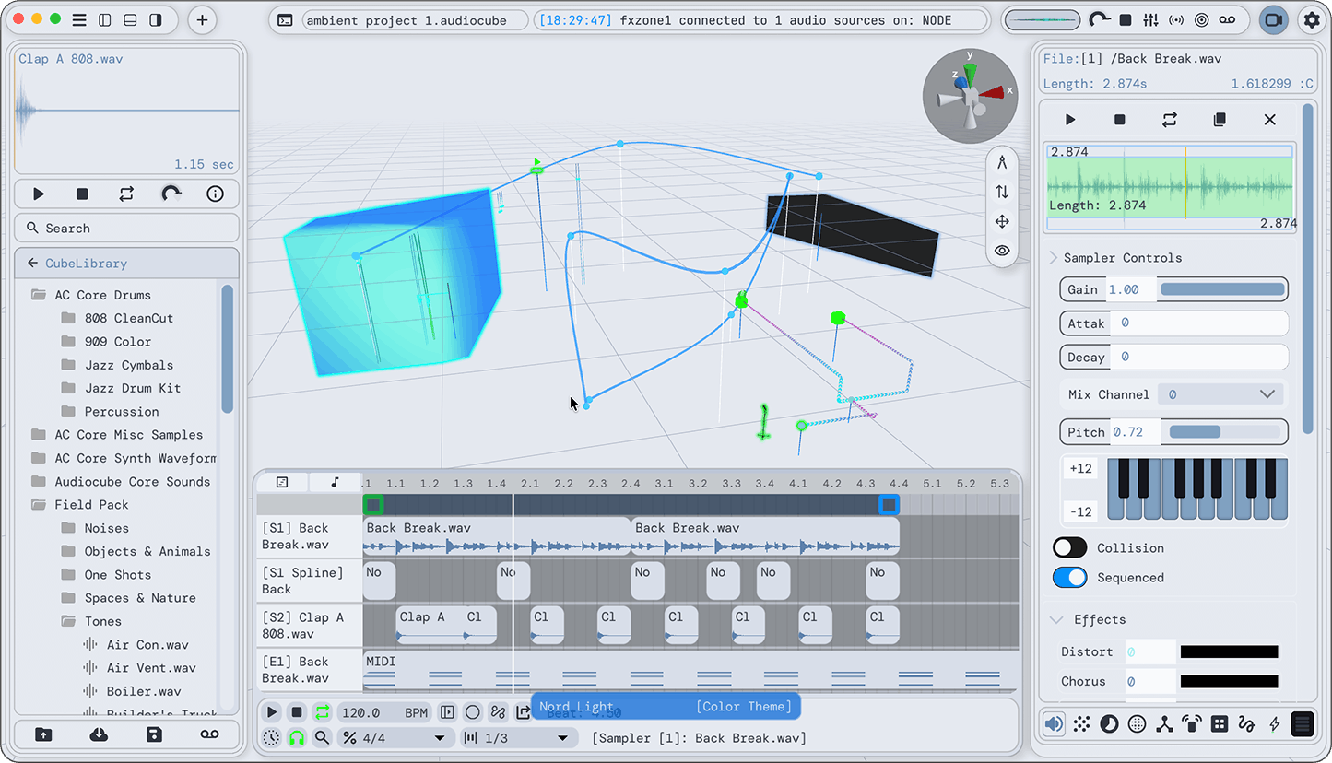Select Nord Light color theme entry
This screenshot has height=763, width=1332.
[x=666, y=707]
